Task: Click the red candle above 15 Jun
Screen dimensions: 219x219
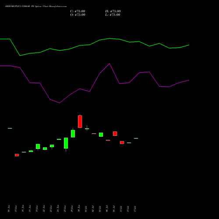Action: [17, 155]
